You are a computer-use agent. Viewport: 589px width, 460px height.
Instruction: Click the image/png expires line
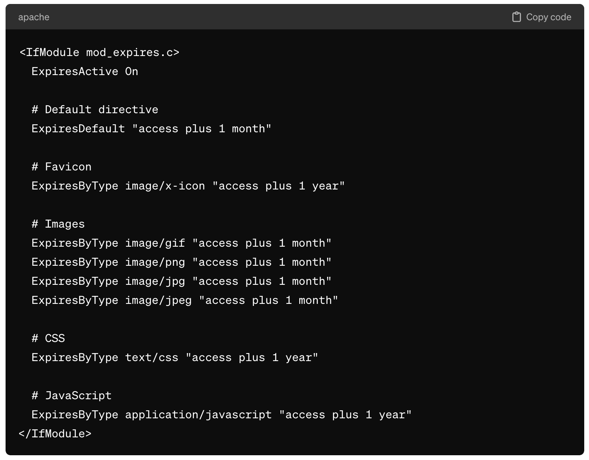(181, 262)
